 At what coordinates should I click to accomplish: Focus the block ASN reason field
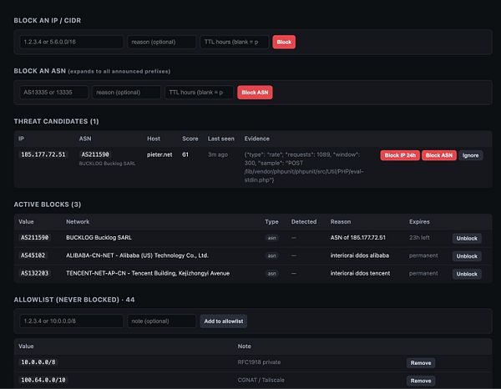126,93
